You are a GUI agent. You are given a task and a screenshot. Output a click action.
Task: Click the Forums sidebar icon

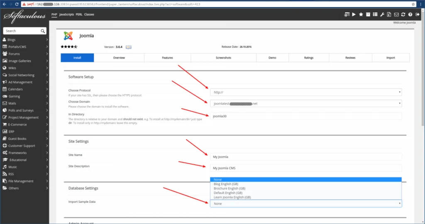tap(5, 53)
